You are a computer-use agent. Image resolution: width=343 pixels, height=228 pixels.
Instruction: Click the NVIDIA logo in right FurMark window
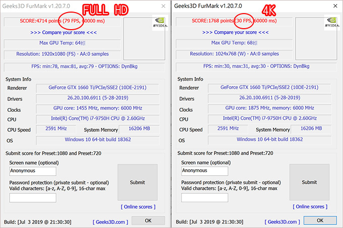(x=332, y=22)
